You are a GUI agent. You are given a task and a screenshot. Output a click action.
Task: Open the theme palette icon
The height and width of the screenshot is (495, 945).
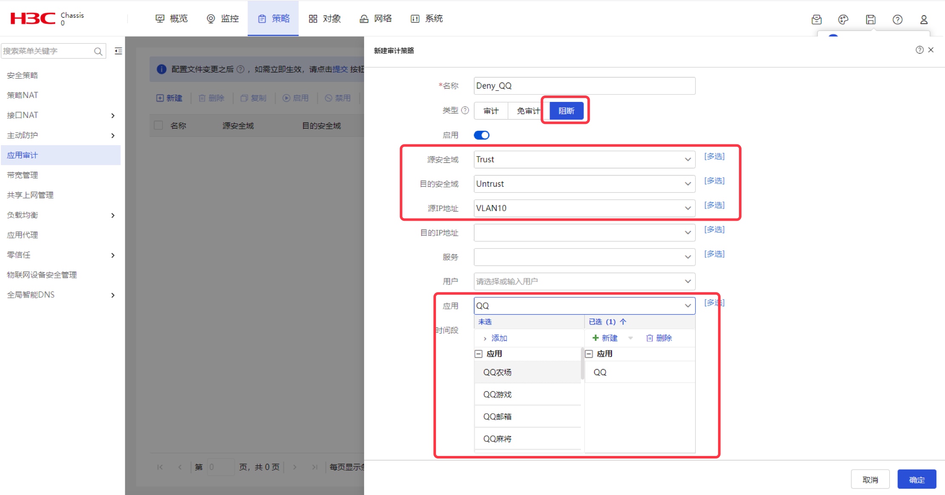tap(843, 19)
